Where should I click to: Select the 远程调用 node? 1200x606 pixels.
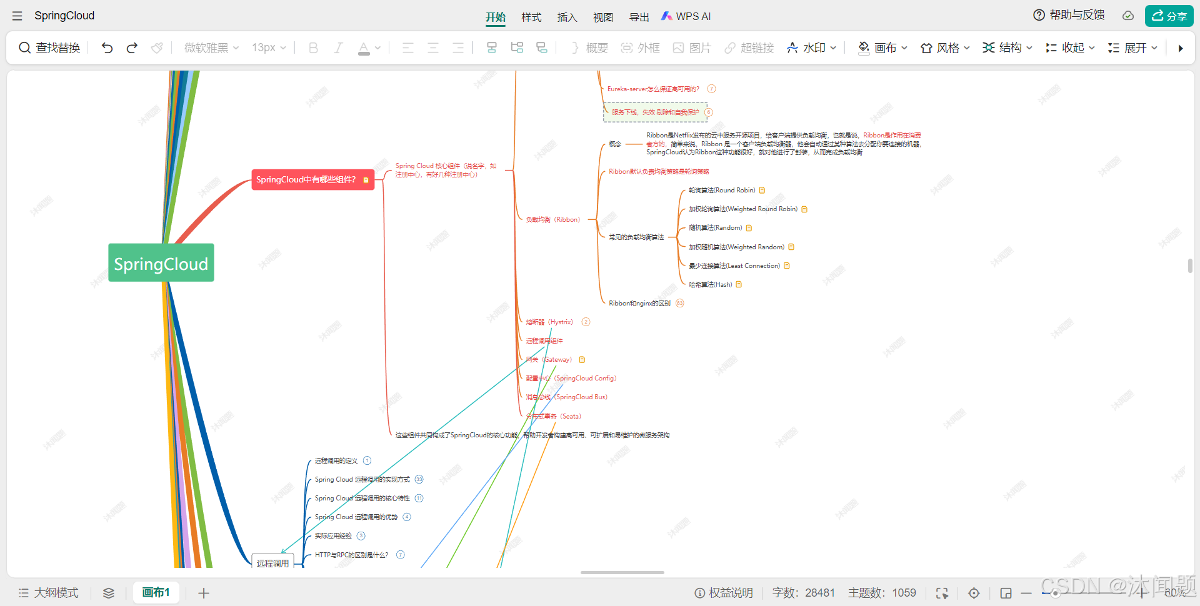point(272,562)
